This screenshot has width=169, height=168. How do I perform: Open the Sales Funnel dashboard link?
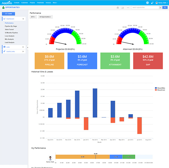click(10, 30)
